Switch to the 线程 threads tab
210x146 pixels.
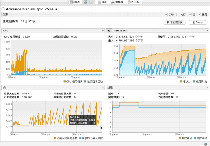pyautogui.click(x=102, y=2)
